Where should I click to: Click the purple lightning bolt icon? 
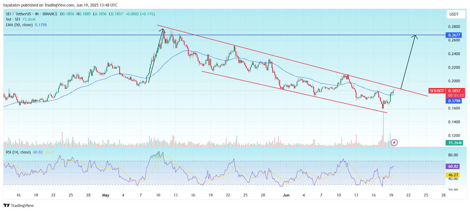[x=394, y=143]
